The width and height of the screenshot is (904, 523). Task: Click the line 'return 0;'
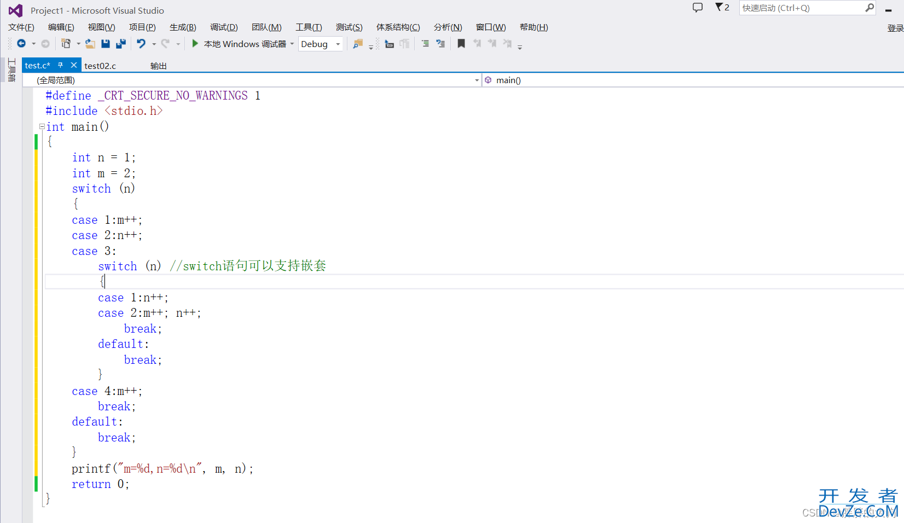100,484
